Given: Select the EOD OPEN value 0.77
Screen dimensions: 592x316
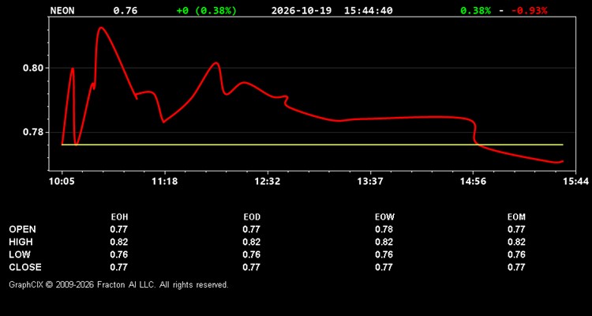Looking at the screenshot, I should click(x=252, y=229).
